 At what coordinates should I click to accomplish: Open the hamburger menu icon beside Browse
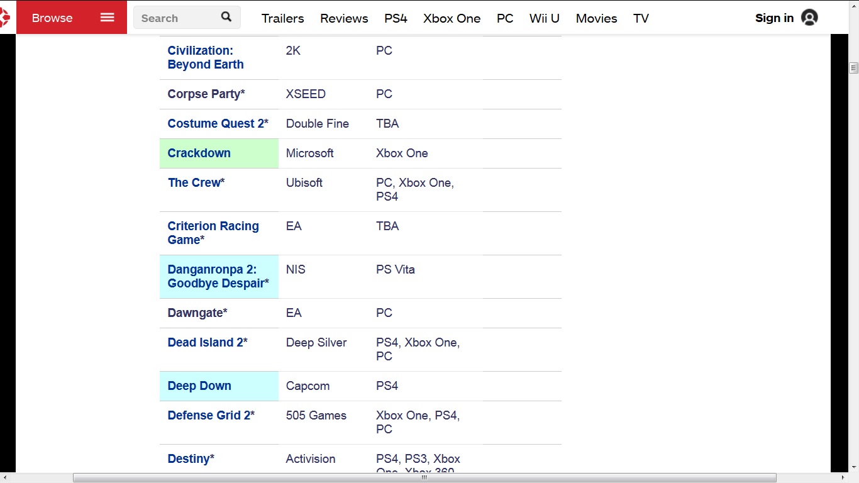click(x=108, y=18)
